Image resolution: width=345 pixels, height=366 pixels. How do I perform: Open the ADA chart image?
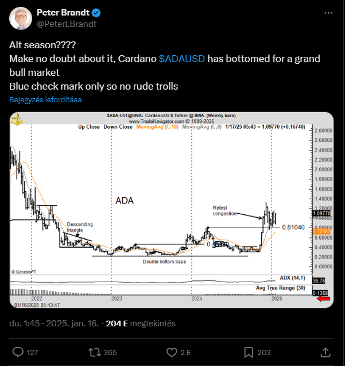172,210
